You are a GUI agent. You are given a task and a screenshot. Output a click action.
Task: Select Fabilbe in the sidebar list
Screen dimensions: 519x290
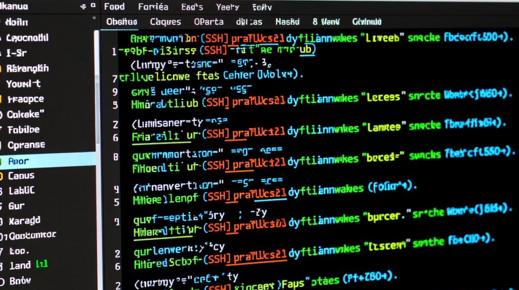24,130
